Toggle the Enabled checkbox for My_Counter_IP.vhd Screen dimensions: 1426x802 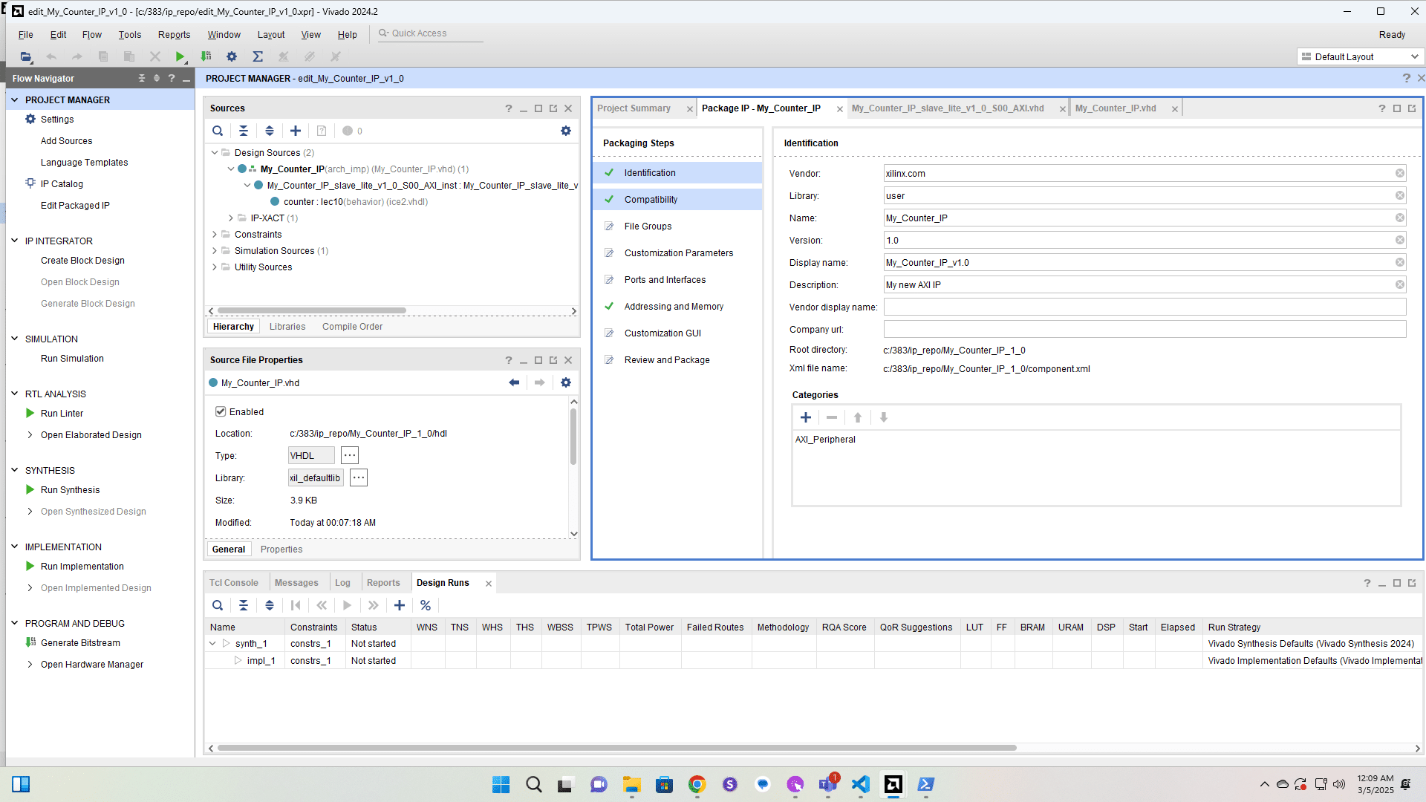click(221, 411)
